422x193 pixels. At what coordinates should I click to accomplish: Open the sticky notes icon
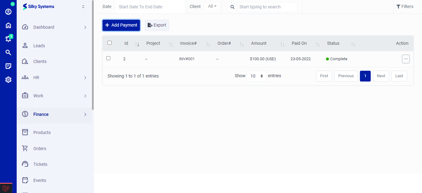coord(8,66)
